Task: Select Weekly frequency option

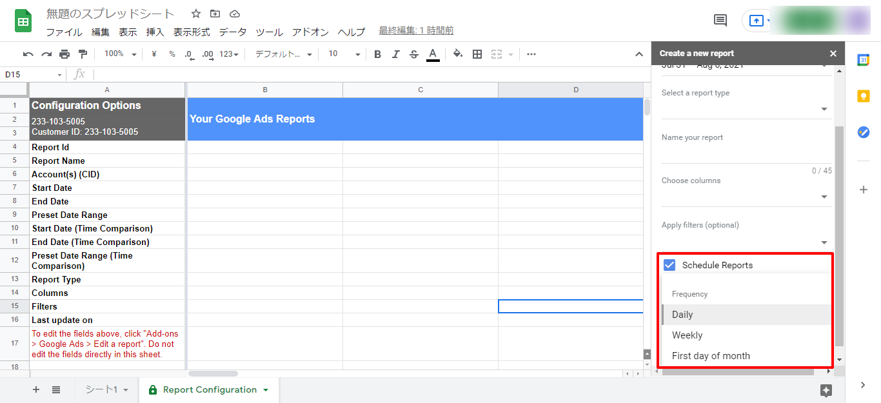Action: pos(746,335)
